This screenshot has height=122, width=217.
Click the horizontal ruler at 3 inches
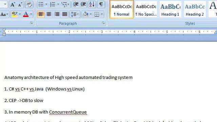point(102,32)
